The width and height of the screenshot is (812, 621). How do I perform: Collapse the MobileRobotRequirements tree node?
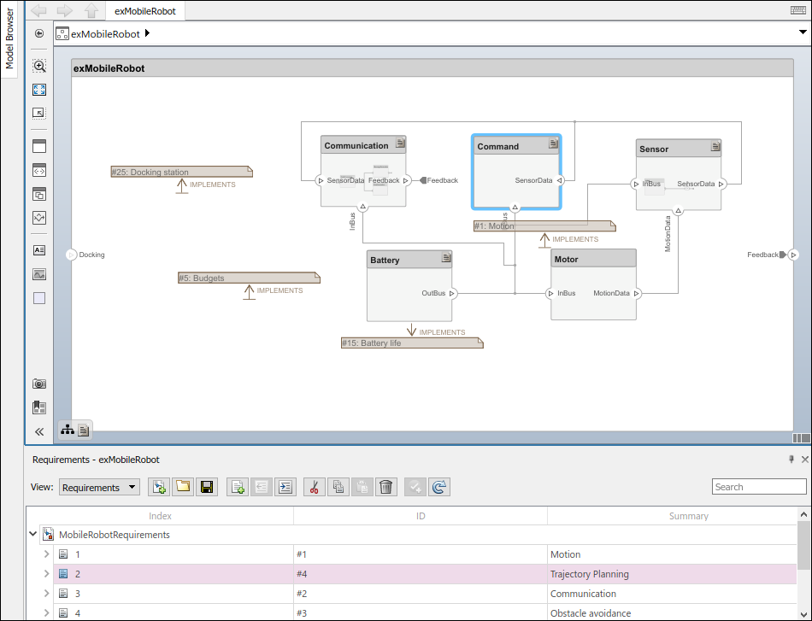coord(33,534)
